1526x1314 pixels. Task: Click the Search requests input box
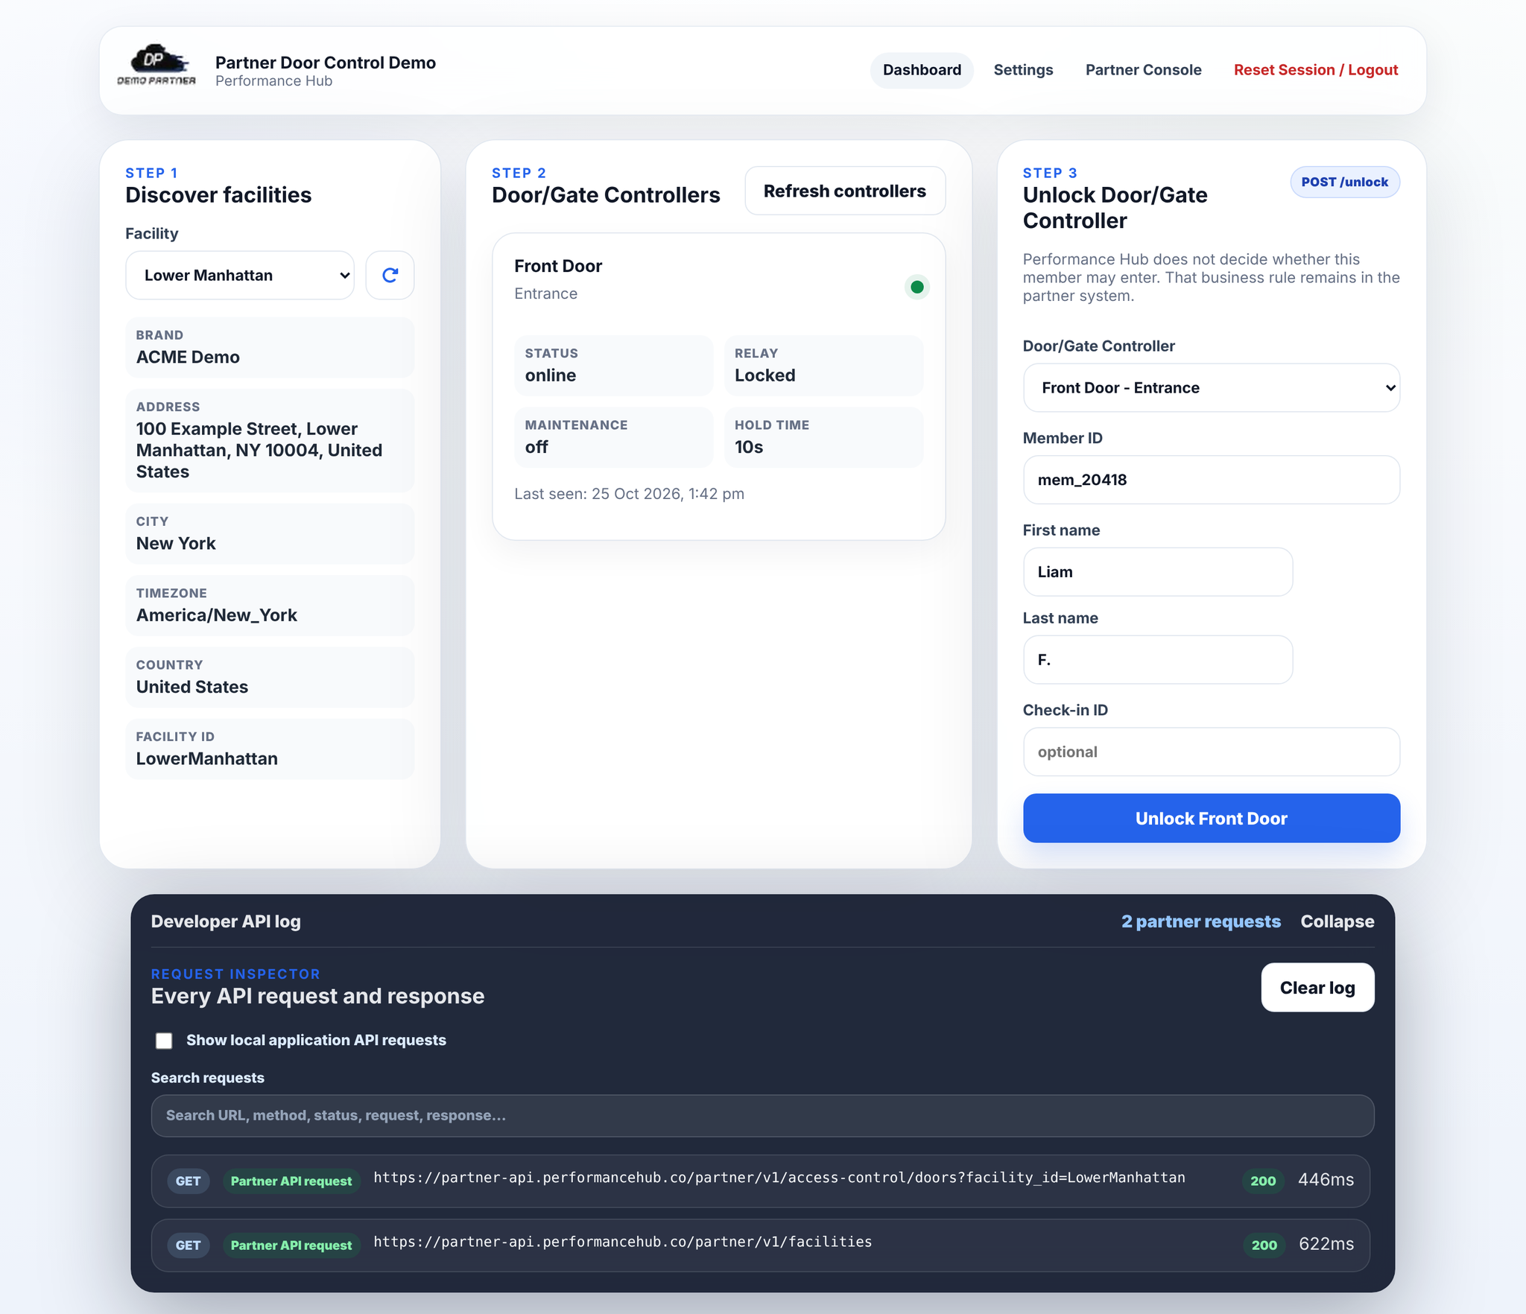click(762, 1115)
